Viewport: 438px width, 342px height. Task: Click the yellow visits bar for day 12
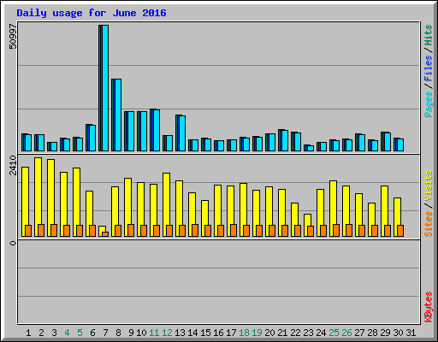166,204
